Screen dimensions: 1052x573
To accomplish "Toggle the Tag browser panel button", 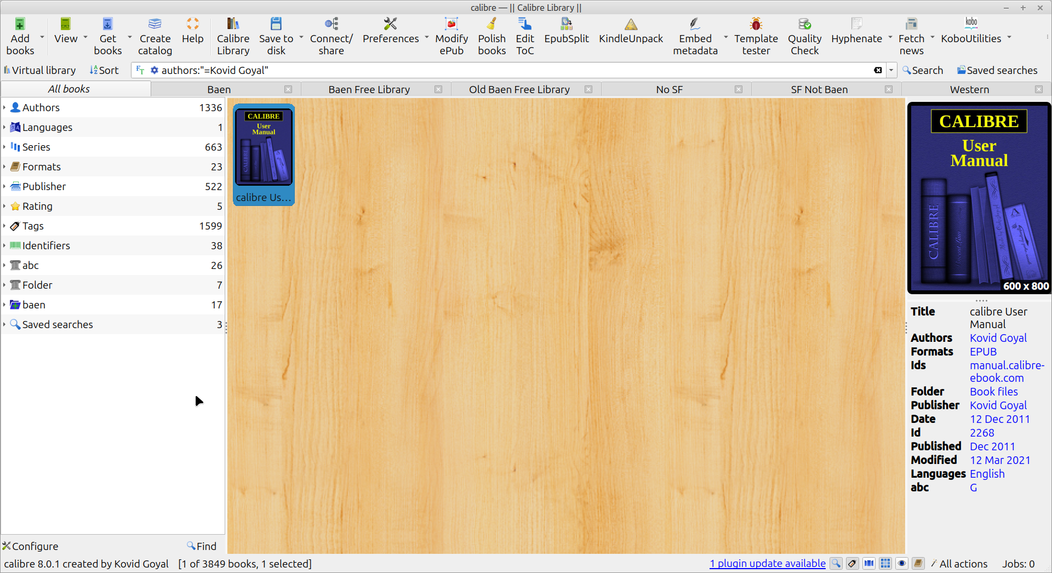I will pos(852,564).
